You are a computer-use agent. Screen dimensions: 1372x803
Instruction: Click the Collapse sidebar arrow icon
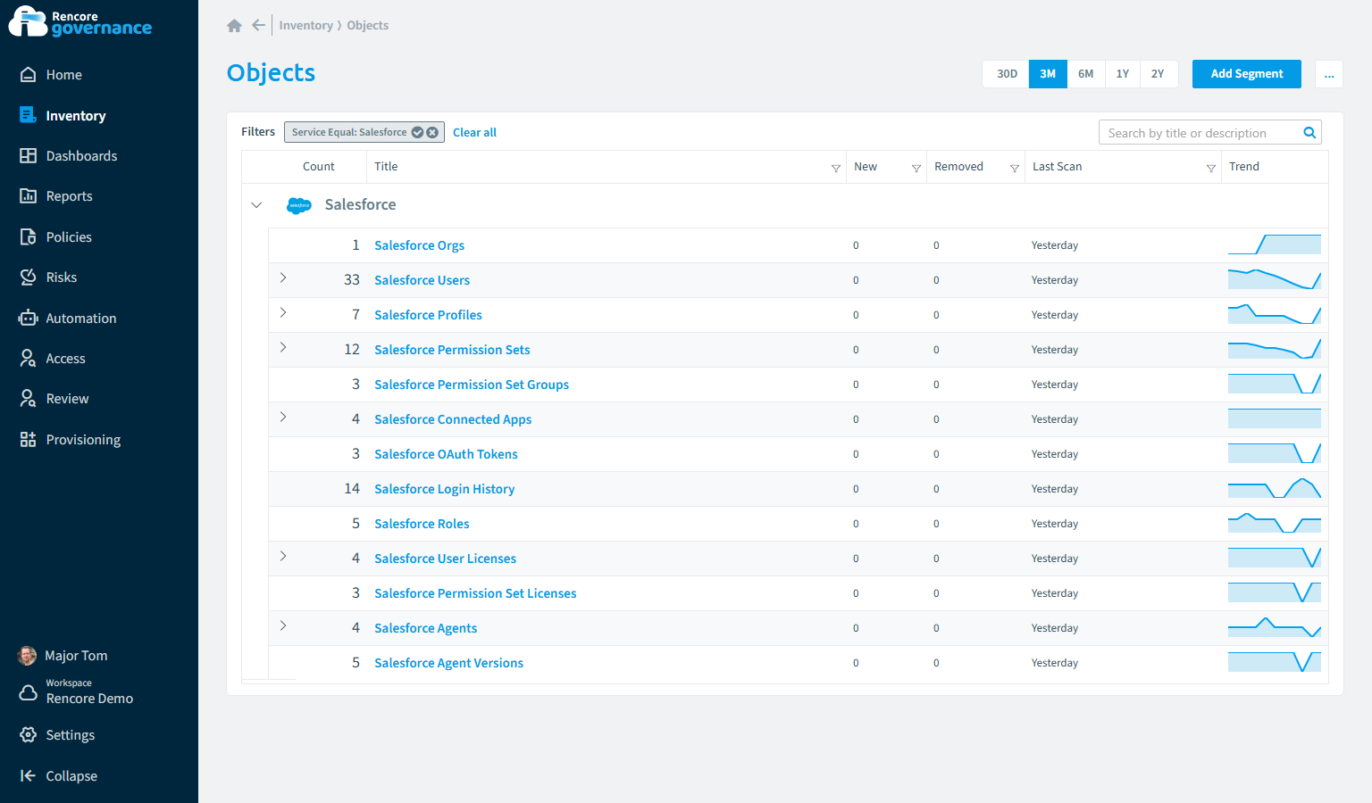pyautogui.click(x=29, y=776)
